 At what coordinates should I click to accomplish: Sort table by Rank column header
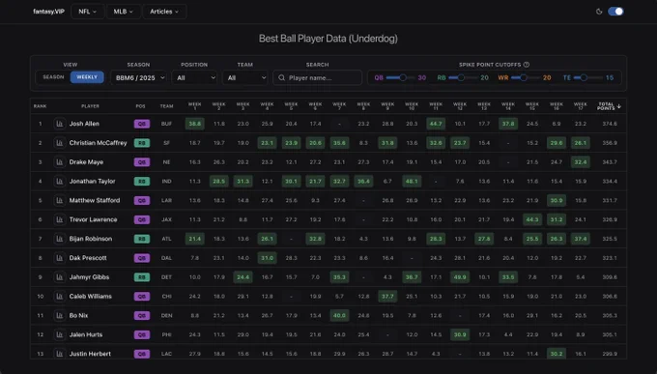(x=41, y=106)
